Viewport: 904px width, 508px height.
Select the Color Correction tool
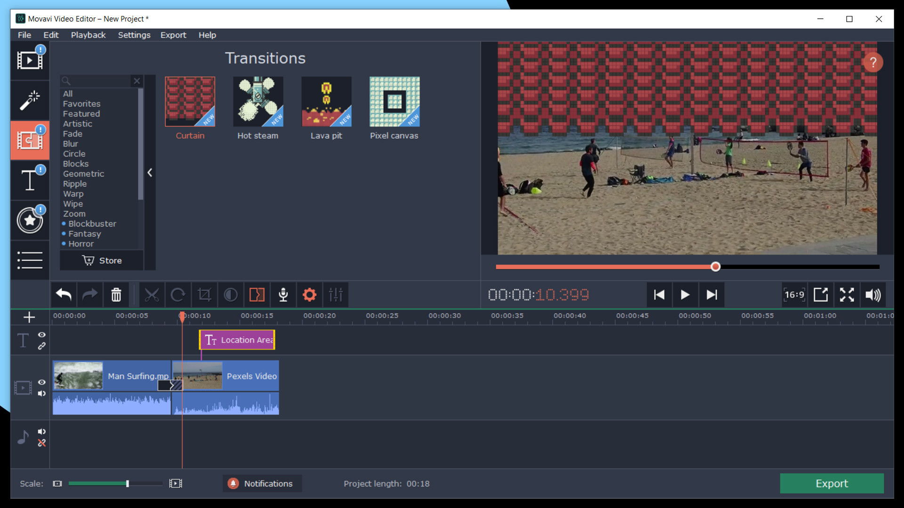(230, 294)
